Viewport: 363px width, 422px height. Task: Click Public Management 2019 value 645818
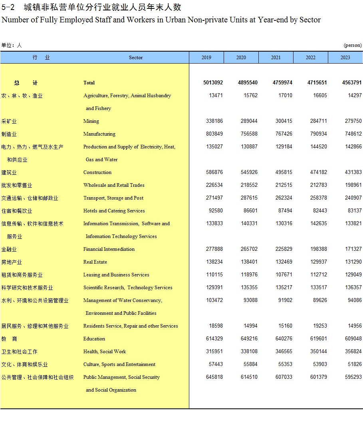[214, 377]
